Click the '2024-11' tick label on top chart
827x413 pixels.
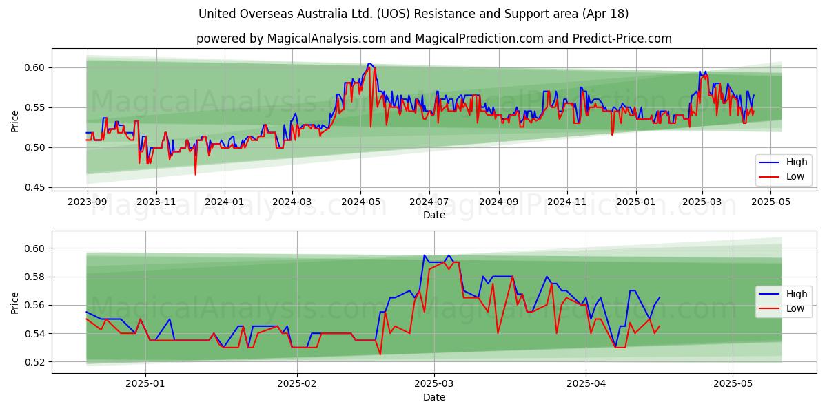[568, 203]
